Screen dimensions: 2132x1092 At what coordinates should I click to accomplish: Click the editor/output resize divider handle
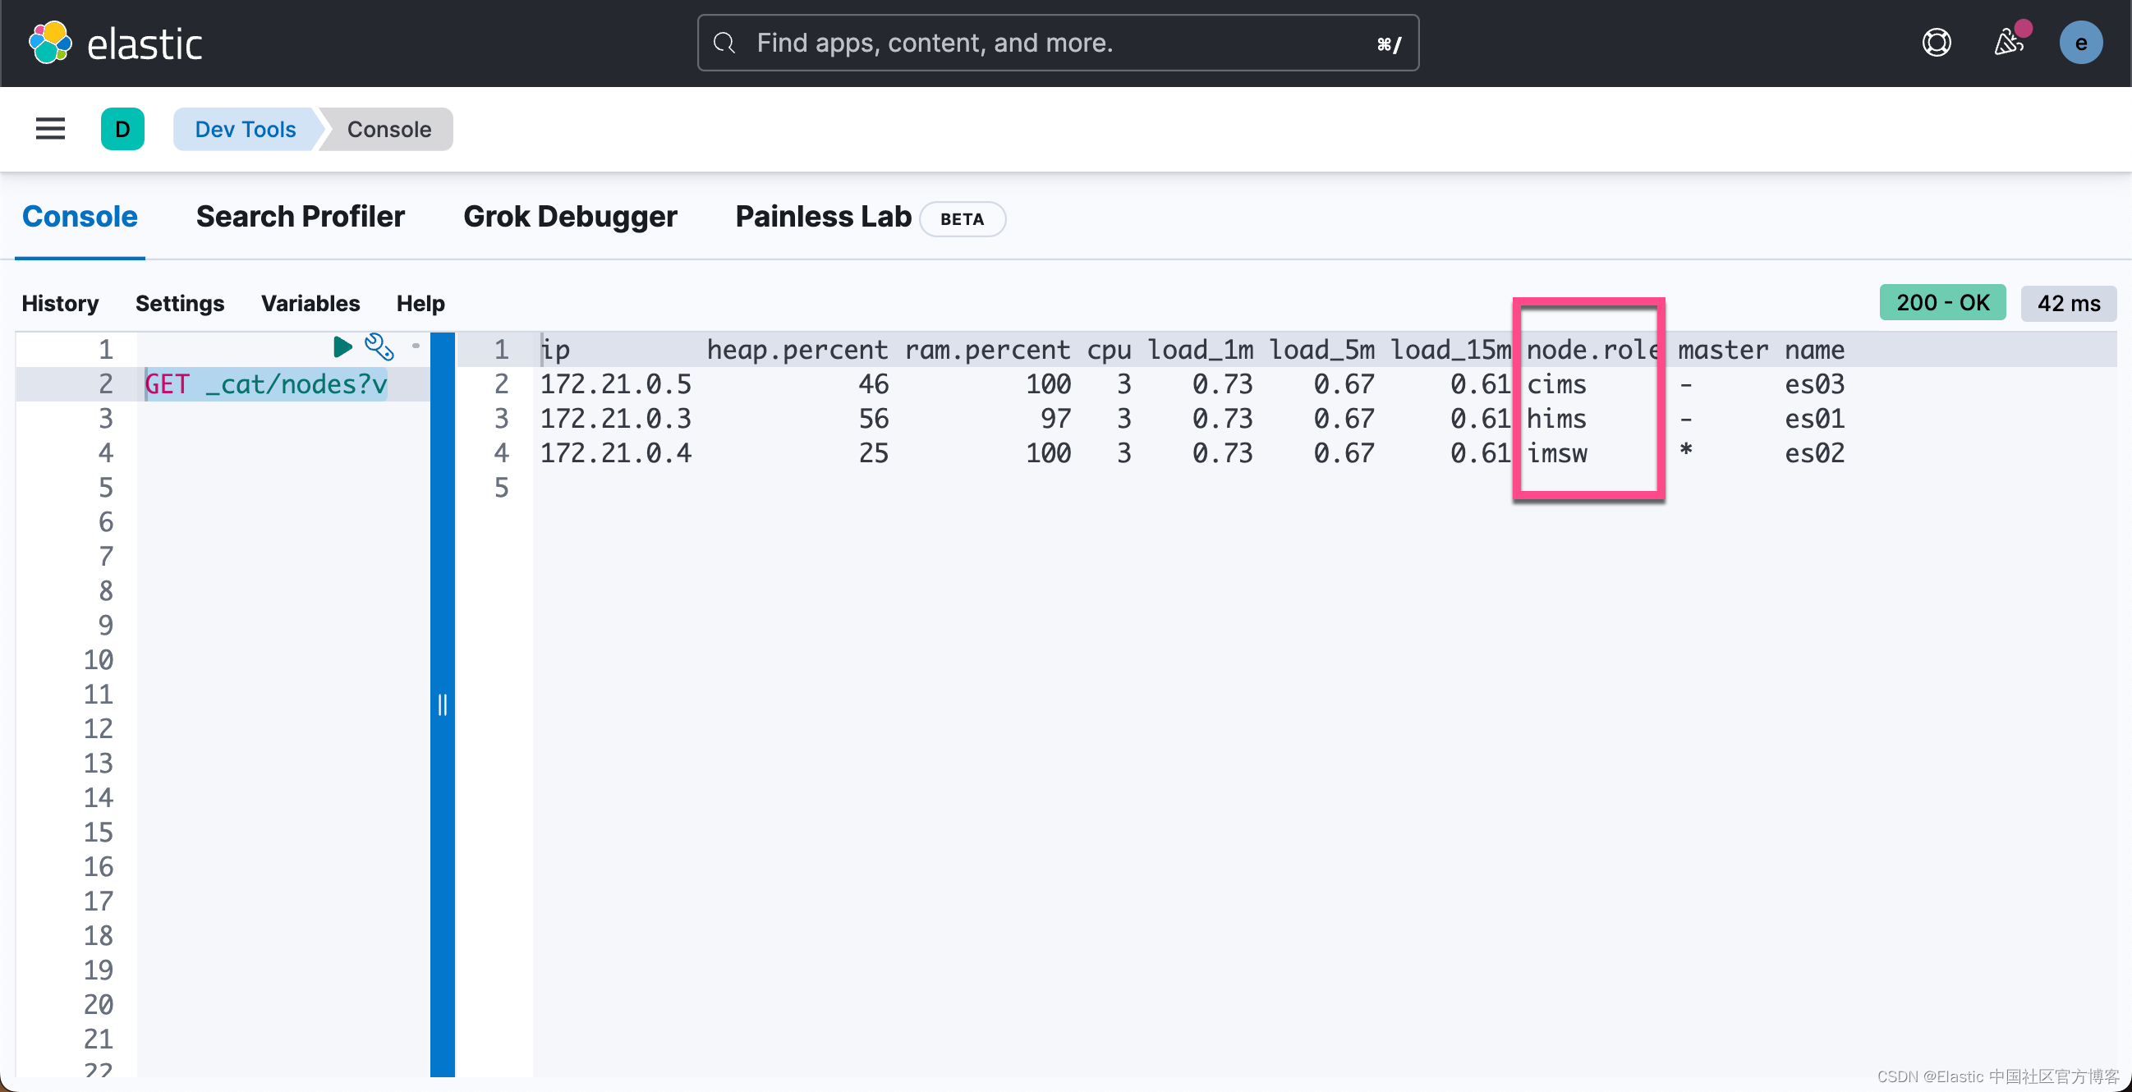point(443,704)
